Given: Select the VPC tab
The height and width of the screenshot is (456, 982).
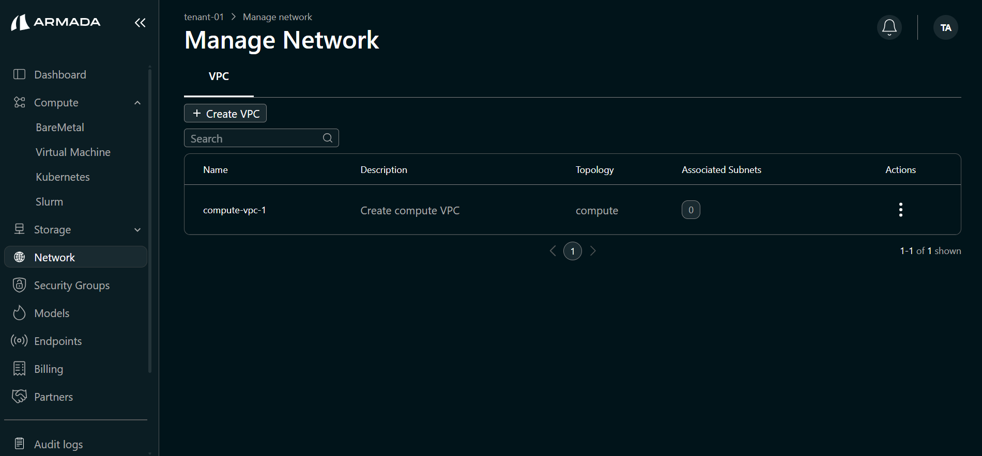Looking at the screenshot, I should point(219,76).
